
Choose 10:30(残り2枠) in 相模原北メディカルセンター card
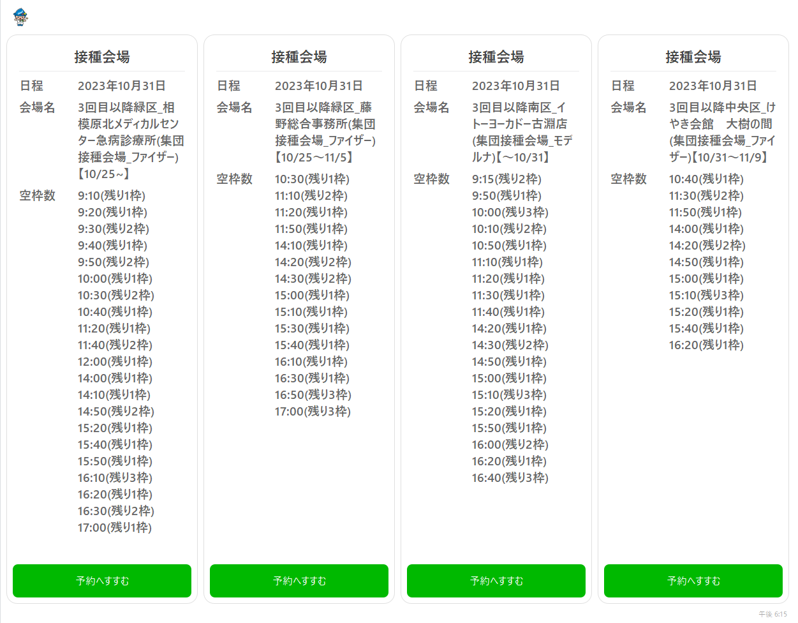click(116, 296)
